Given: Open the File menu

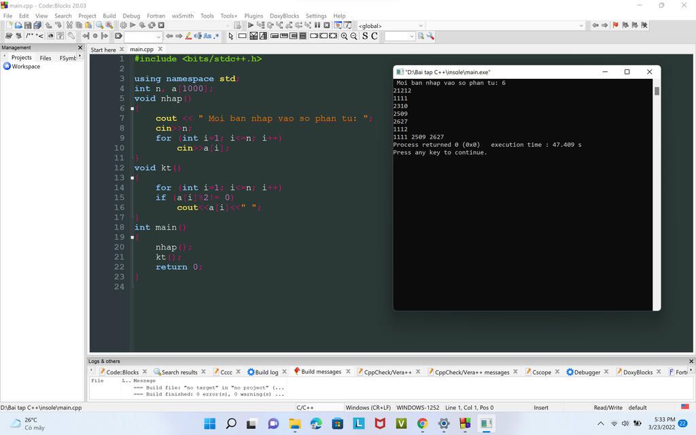Looking at the screenshot, I should pos(7,16).
